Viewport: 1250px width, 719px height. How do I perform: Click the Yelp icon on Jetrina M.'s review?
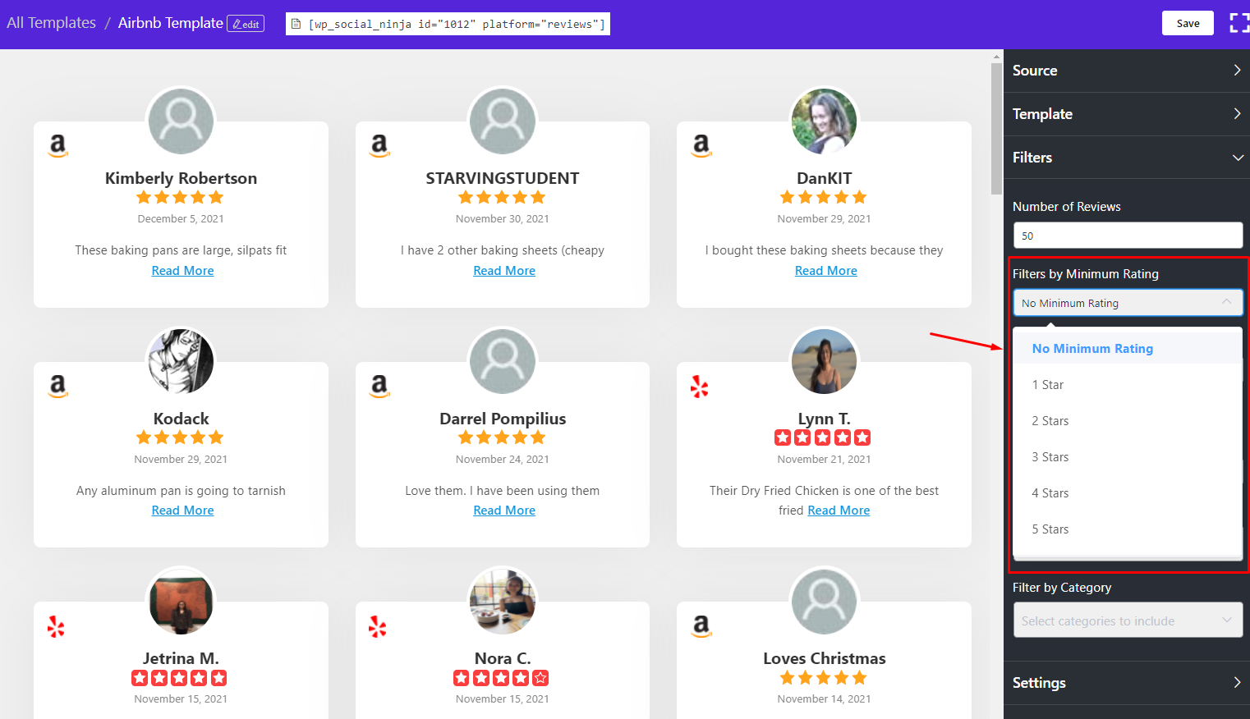click(x=56, y=626)
